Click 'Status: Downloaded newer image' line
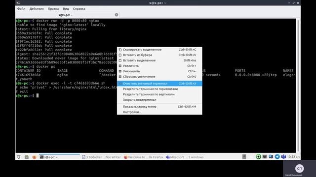This screenshot has height=177, width=316. [x=65, y=58]
